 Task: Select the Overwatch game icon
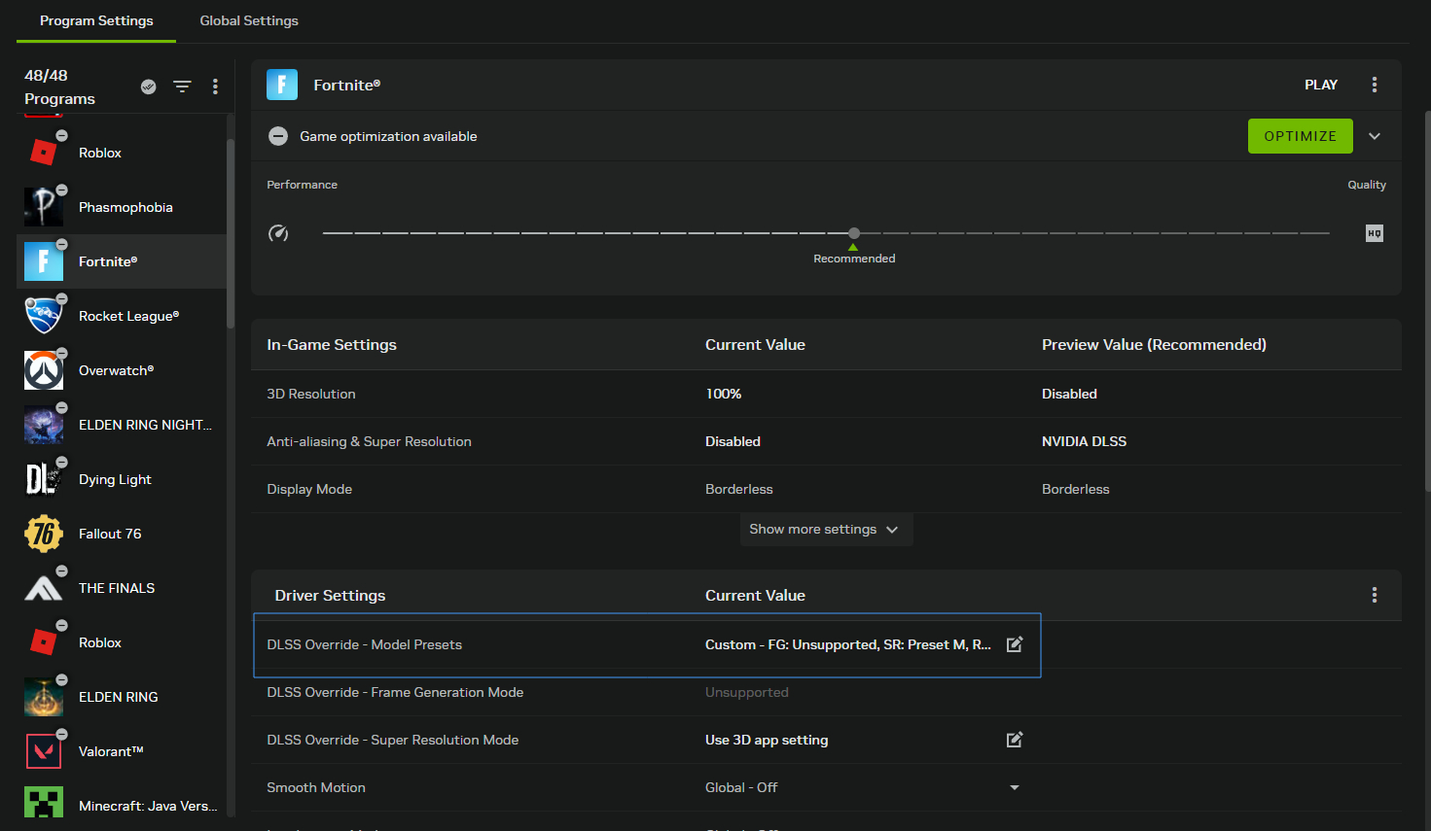pyautogui.click(x=44, y=370)
